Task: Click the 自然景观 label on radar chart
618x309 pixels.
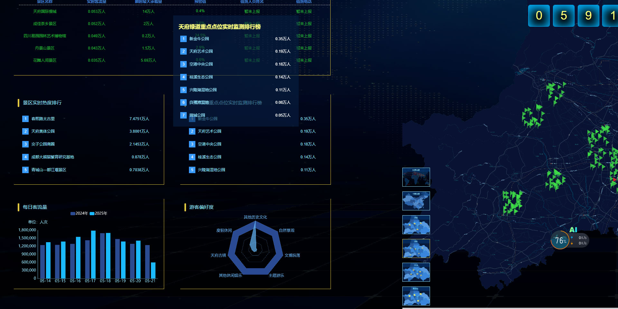Action: pyautogui.click(x=286, y=230)
